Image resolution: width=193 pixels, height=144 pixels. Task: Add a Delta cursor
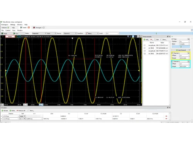(12, 111)
